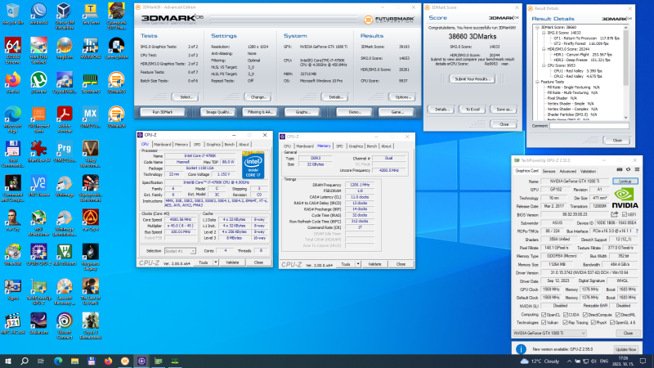The width and height of the screenshot is (654, 368).
Task: Click Result Details tree vertical scrollbar
Action: (625, 73)
